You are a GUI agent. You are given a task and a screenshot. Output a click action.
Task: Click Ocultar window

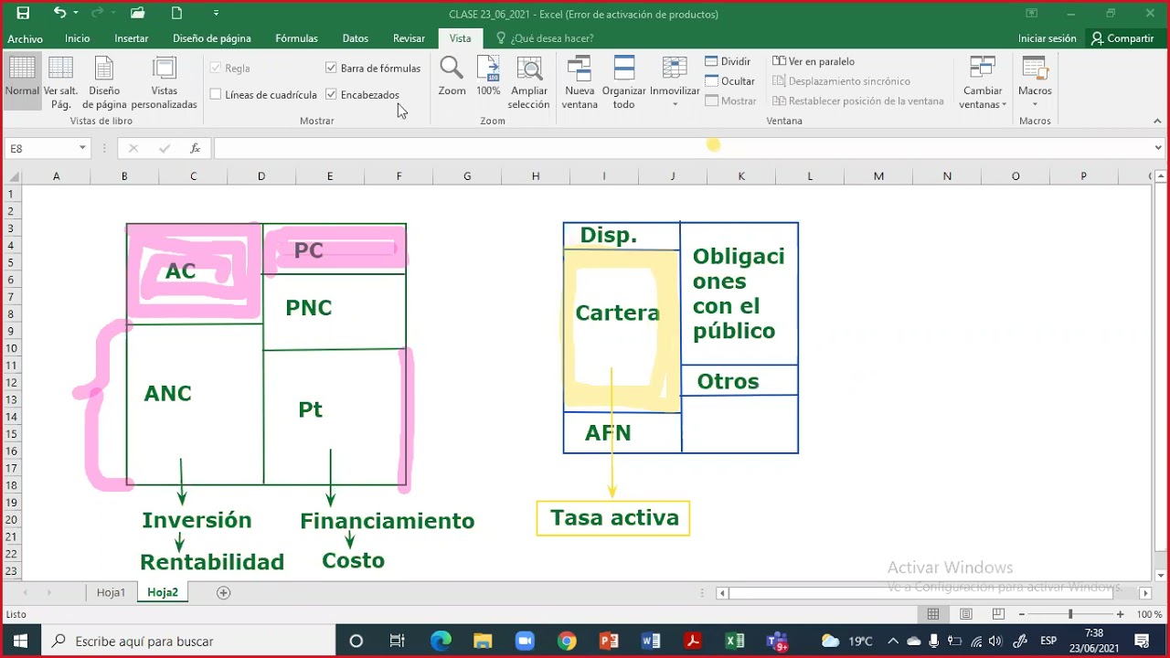729,81
